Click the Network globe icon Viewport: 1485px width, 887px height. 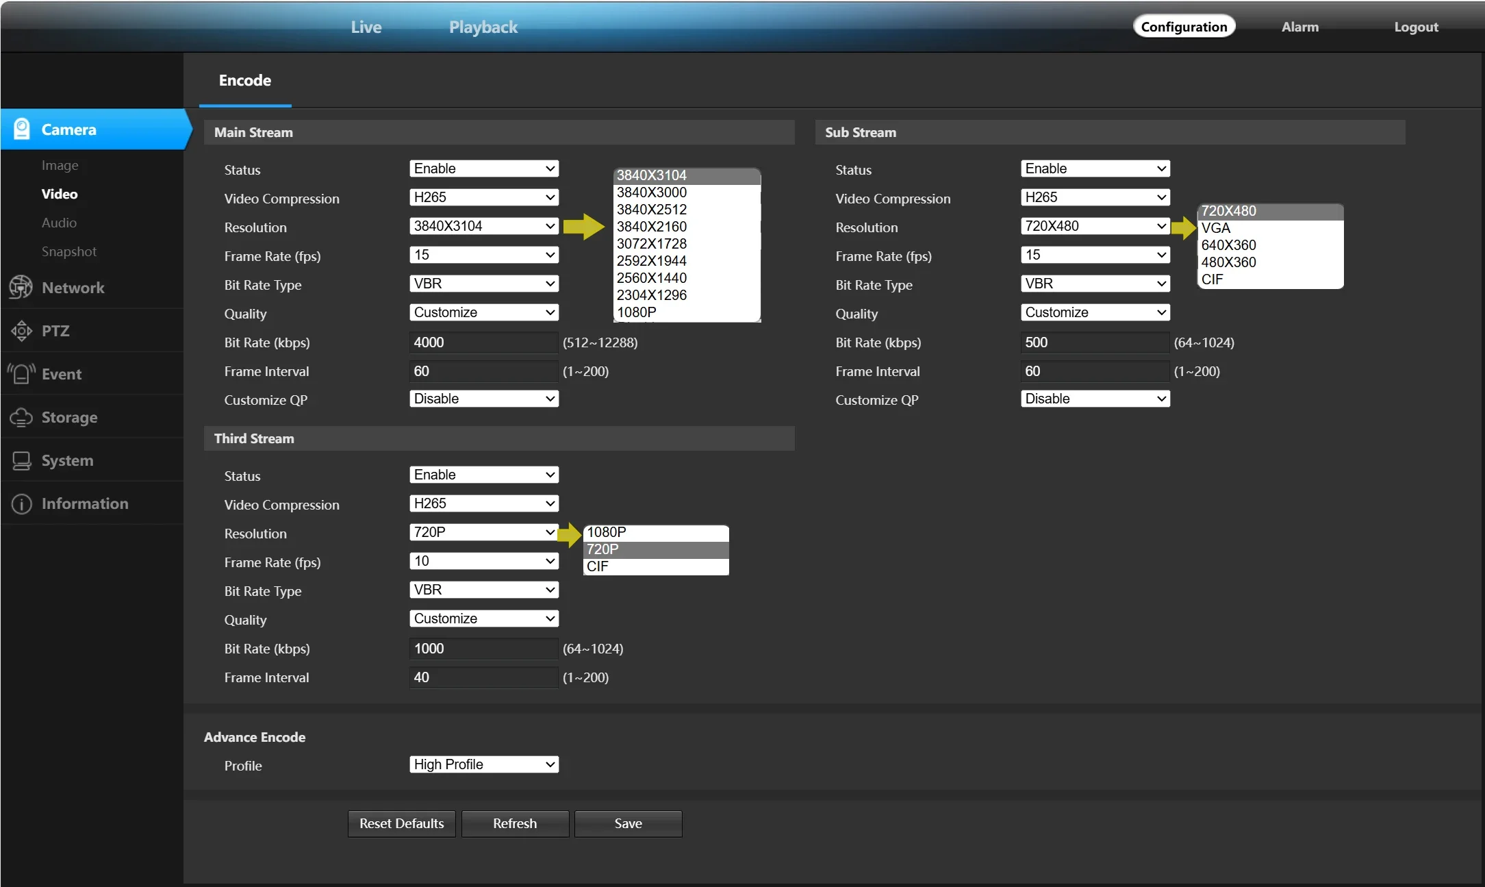point(21,288)
